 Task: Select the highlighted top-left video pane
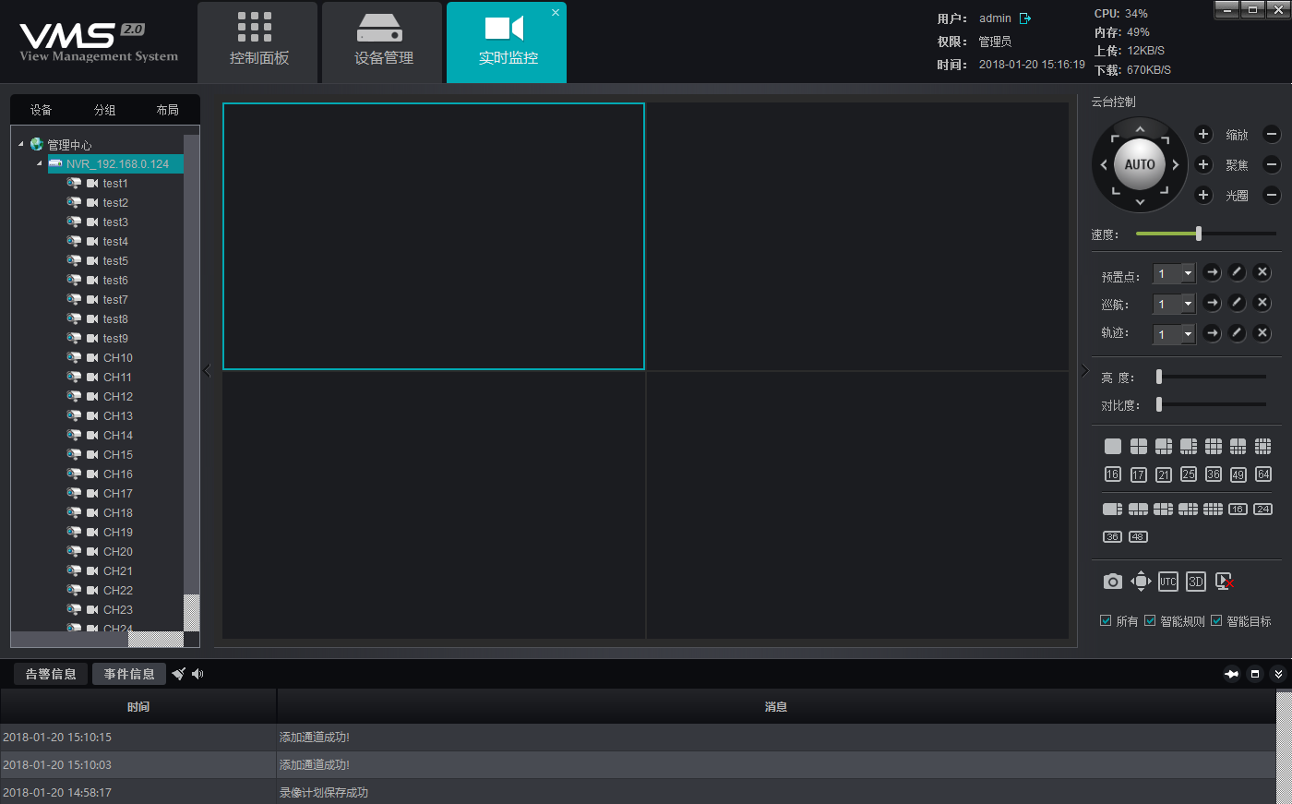pyautogui.click(x=434, y=236)
